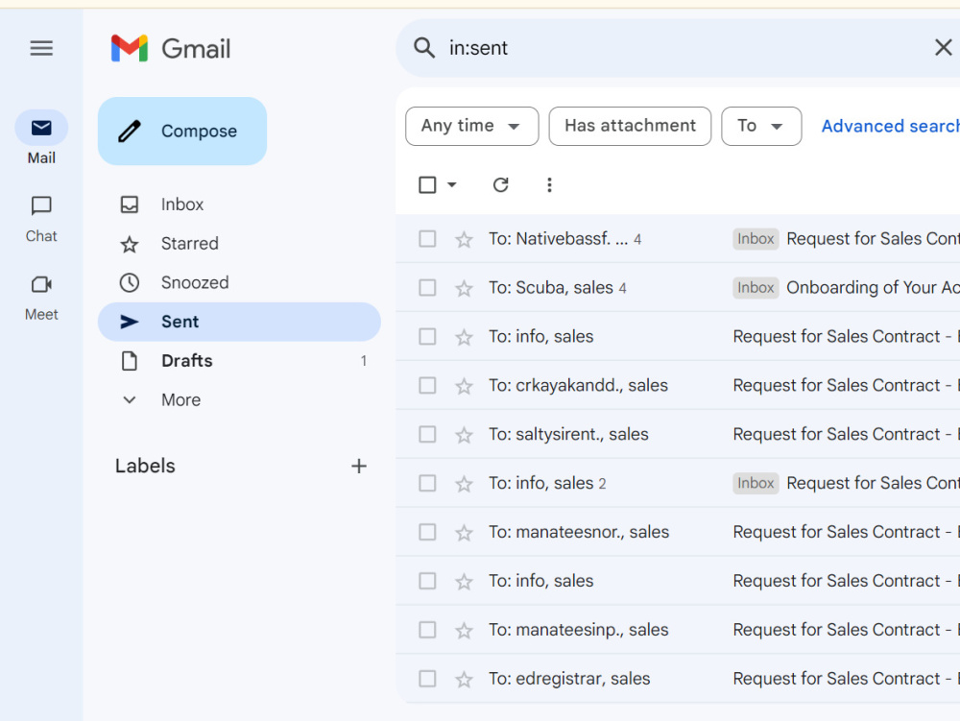Open the email to manateesinp., sales
The image size is (960, 721).
coord(678,630)
